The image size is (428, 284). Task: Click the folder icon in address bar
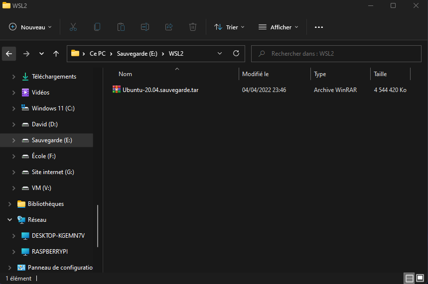75,53
